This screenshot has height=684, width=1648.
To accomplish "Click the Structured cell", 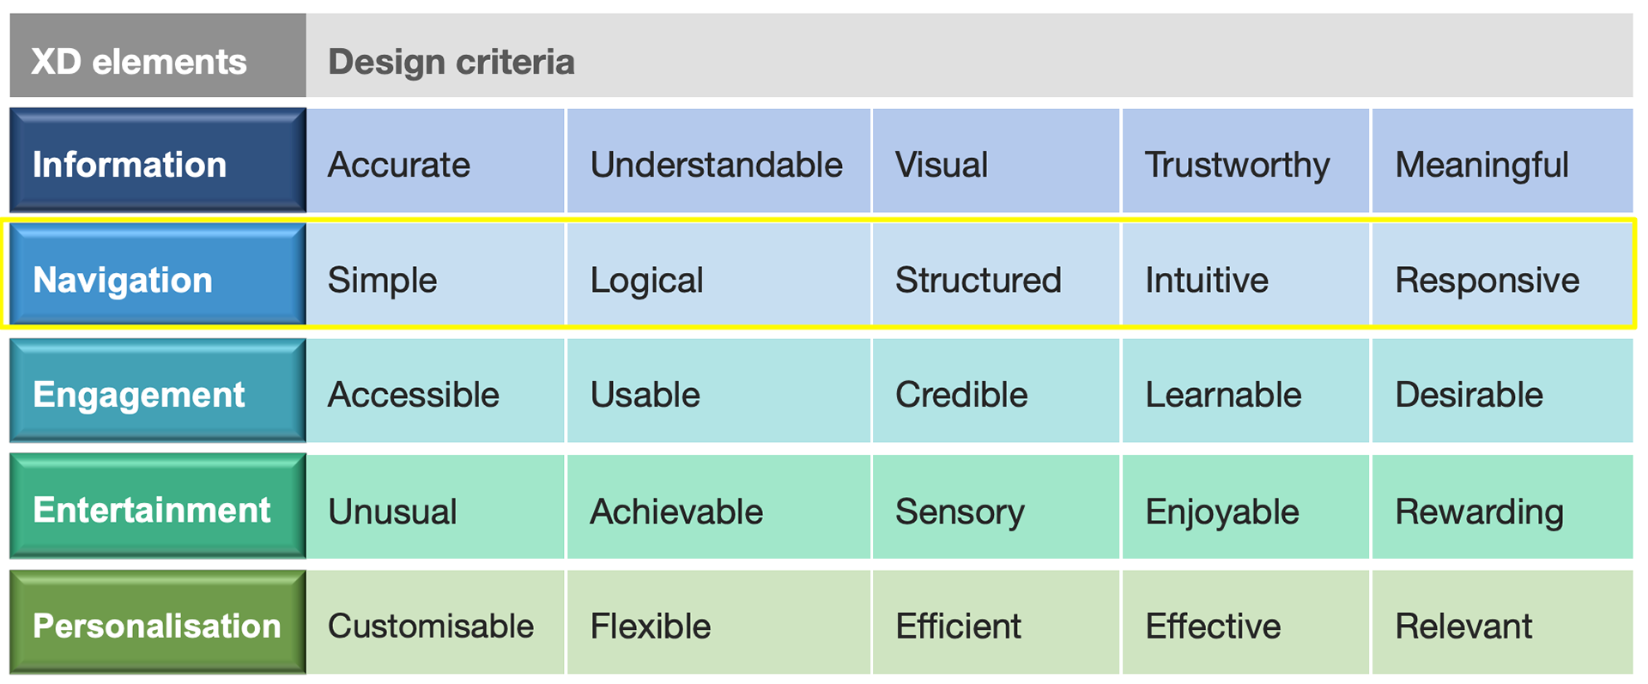I will pos(997,275).
